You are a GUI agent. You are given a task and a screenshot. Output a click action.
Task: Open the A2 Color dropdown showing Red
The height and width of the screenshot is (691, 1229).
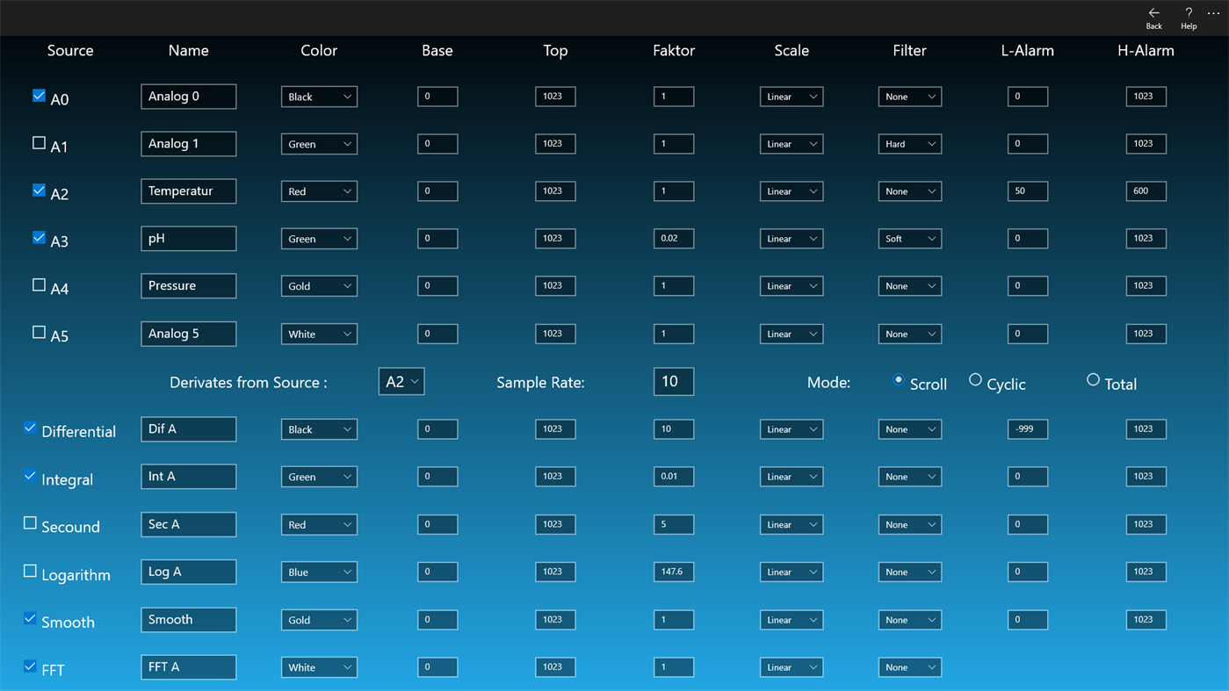[319, 191]
